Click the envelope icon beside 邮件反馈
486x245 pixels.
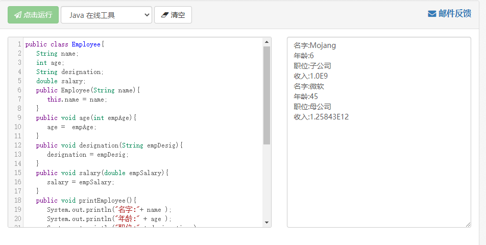pyautogui.click(x=432, y=14)
